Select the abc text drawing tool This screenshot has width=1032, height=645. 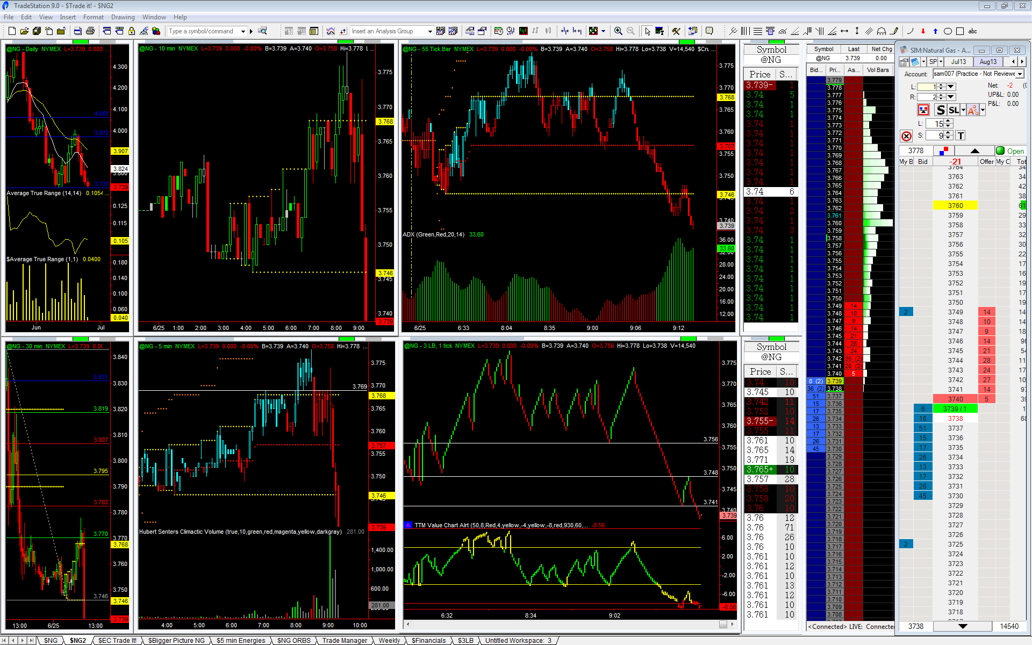[x=972, y=31]
